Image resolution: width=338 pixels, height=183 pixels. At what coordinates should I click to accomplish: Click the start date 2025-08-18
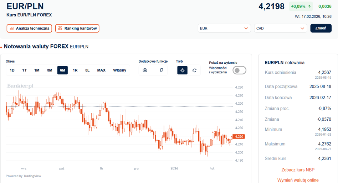320,87
